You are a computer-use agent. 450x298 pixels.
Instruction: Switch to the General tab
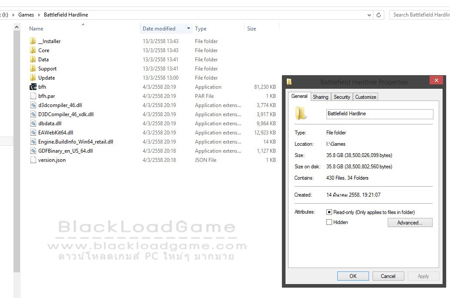point(299,96)
